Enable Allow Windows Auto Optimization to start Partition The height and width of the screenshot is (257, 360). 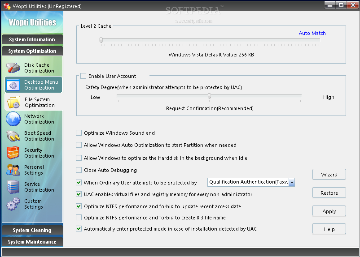click(79, 145)
